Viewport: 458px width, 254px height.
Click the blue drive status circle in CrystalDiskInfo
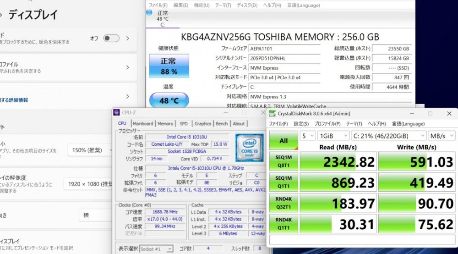pyautogui.click(x=149, y=12)
